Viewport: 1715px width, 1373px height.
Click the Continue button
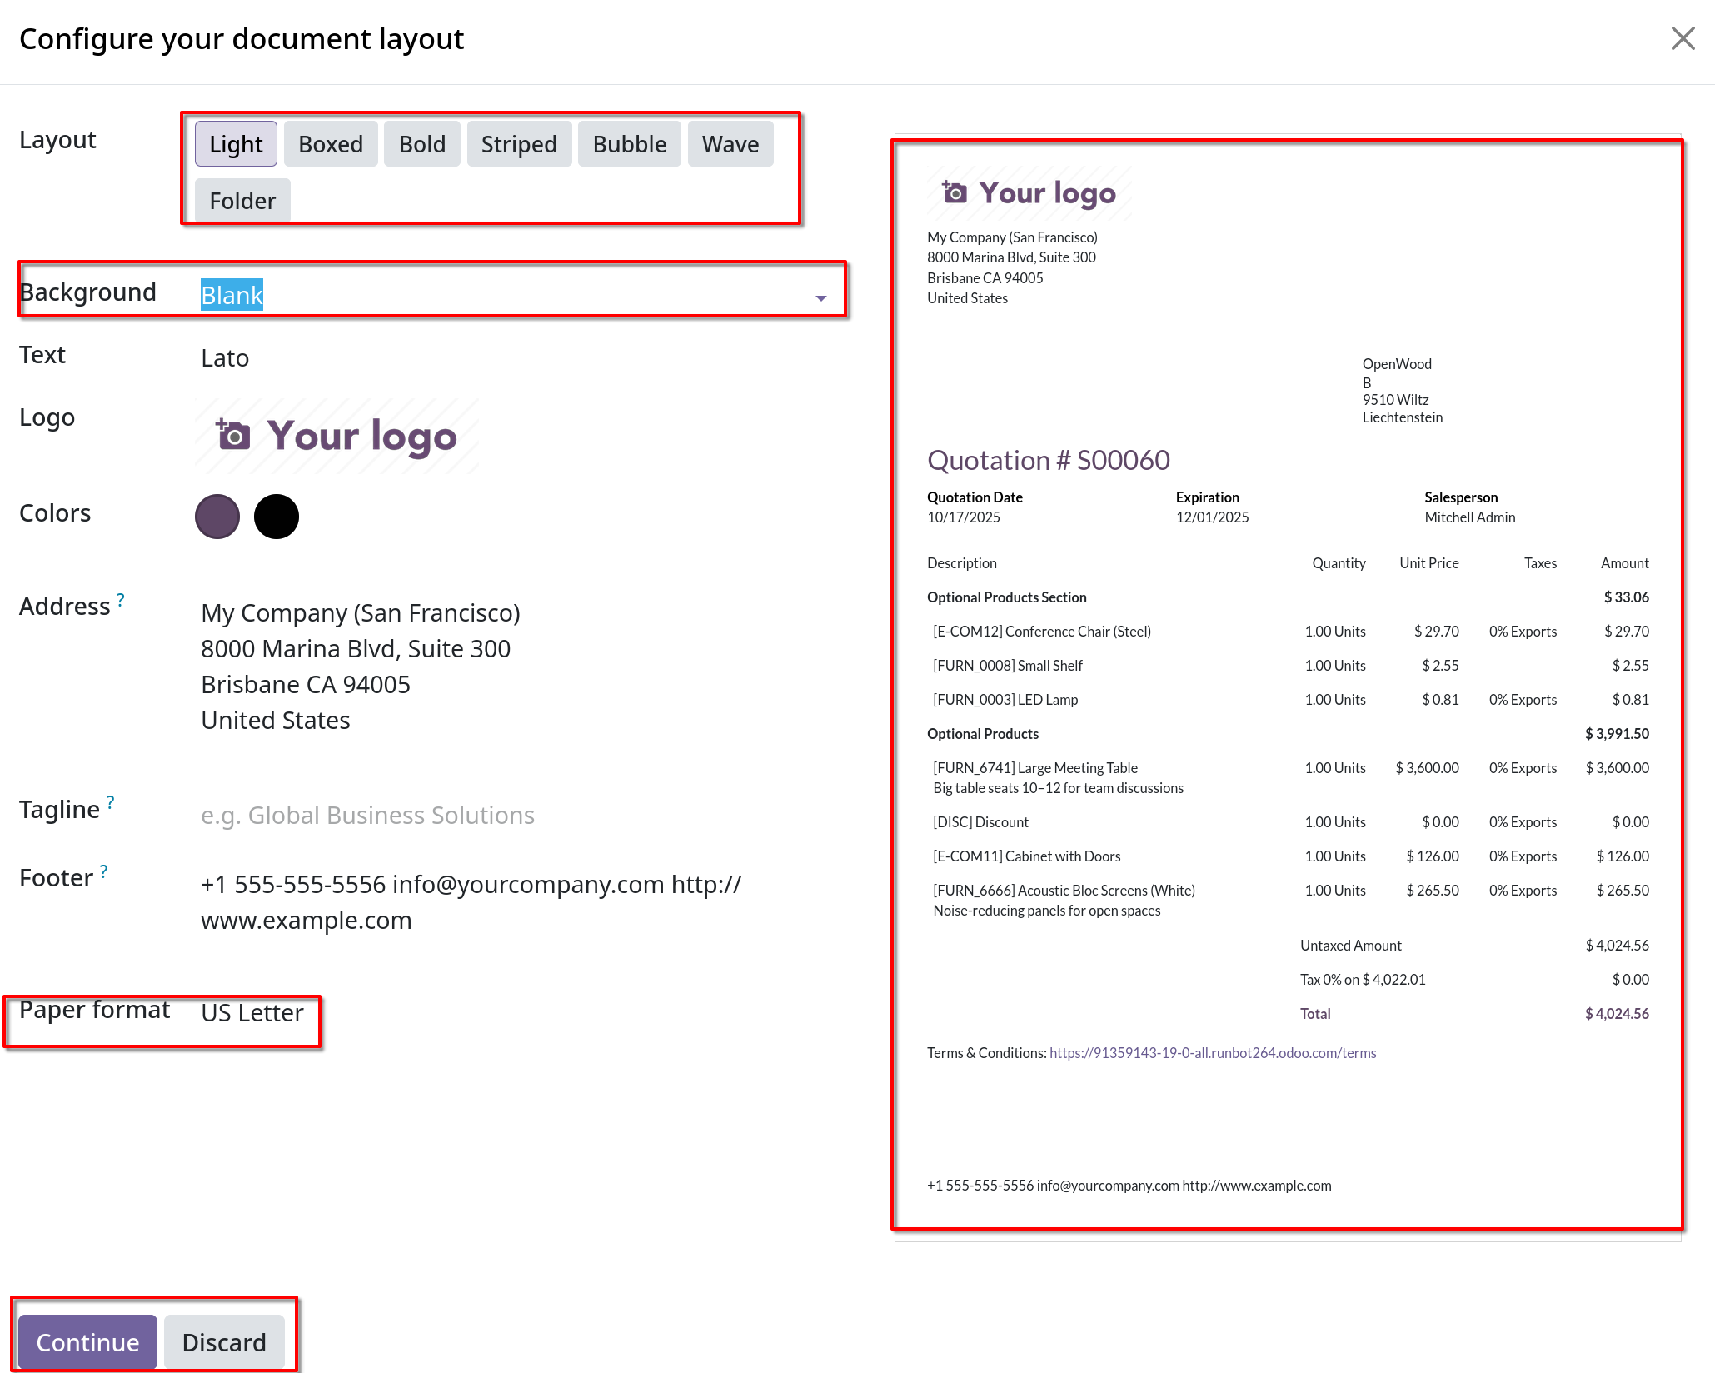[87, 1341]
